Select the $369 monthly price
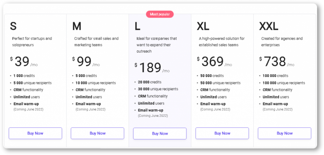324x155 pixels. pos(215,62)
